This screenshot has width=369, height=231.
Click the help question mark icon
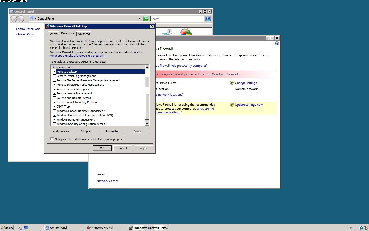click(276, 44)
